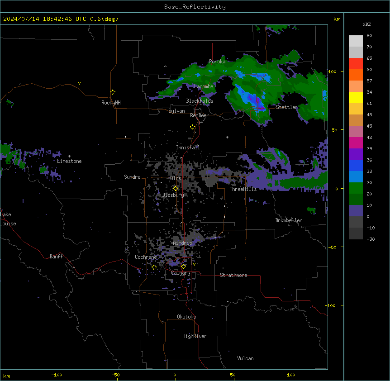Click the Ponoka city label
390x381 pixels.
coord(217,62)
